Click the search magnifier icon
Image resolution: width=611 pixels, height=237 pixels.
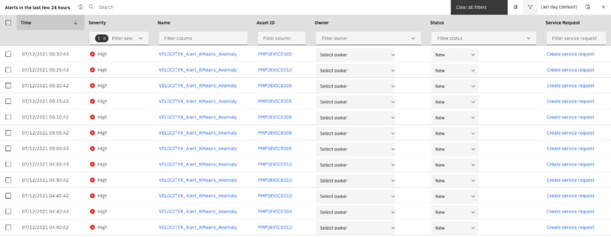click(x=91, y=7)
